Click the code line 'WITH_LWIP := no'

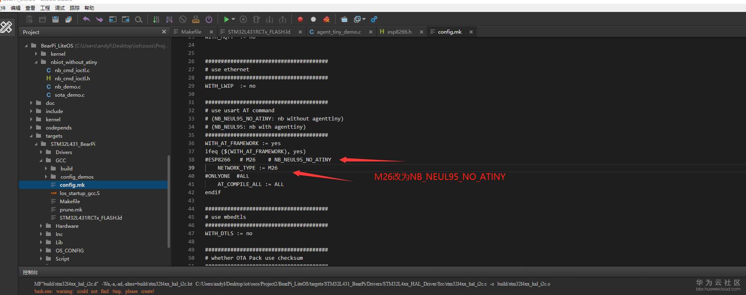(230, 86)
